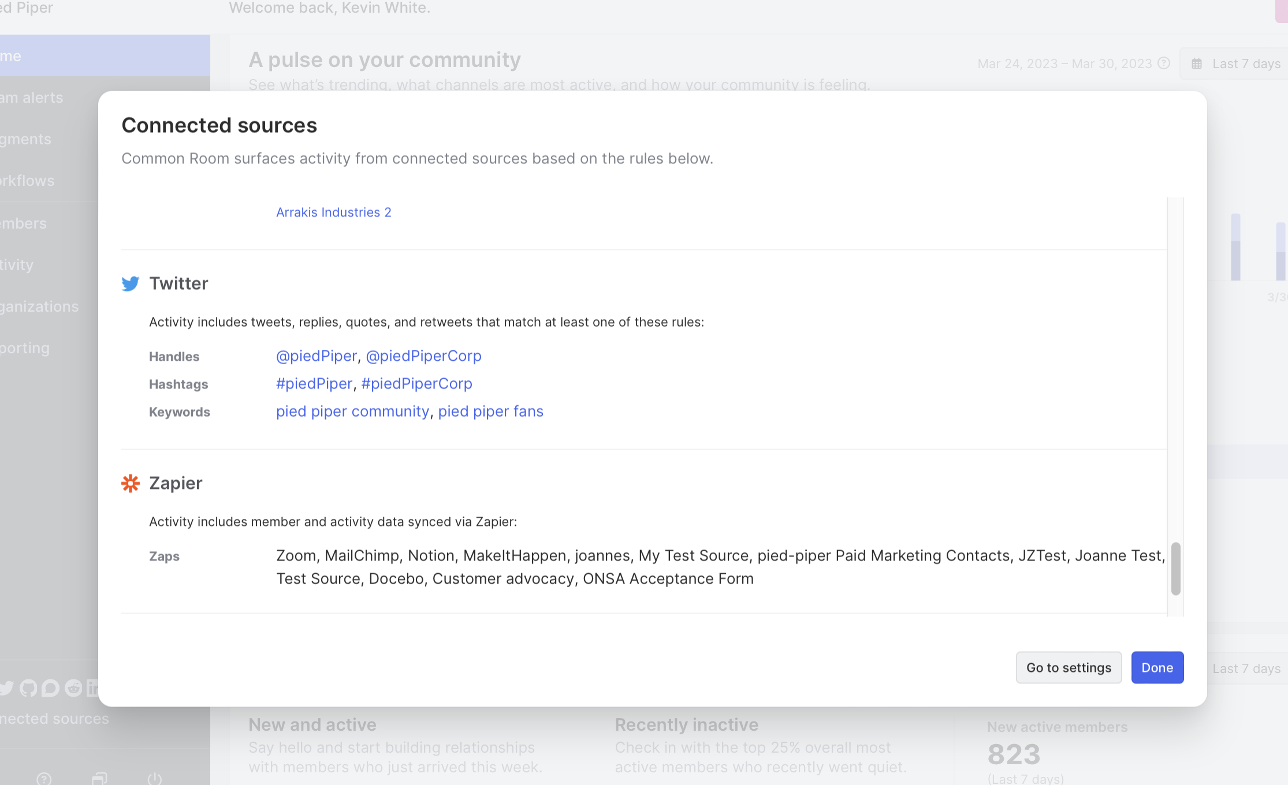Open the Organizations sidebar item
Screen dimensions: 1288x785
click(39, 306)
